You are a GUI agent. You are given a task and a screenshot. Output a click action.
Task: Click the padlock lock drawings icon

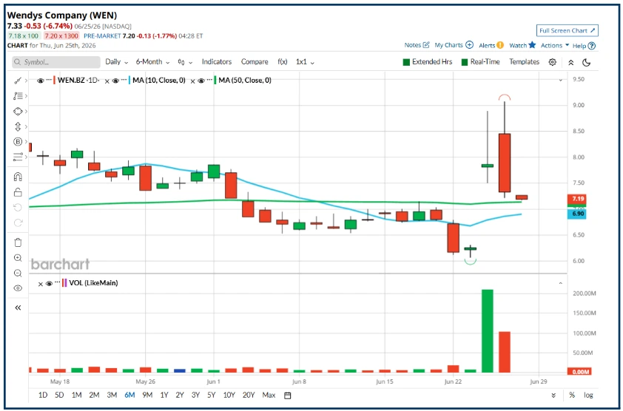(18, 192)
